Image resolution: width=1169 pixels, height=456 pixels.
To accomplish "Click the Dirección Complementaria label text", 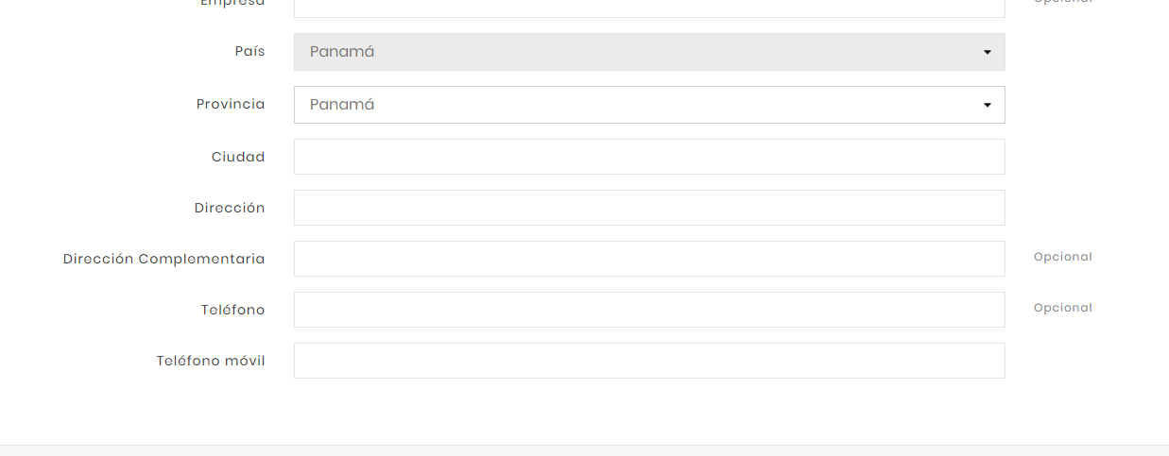I will [163, 259].
